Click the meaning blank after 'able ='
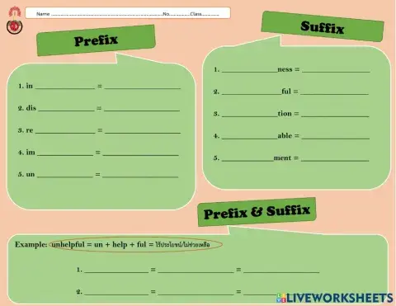The width and height of the screenshot is (396, 306). pos(336,136)
